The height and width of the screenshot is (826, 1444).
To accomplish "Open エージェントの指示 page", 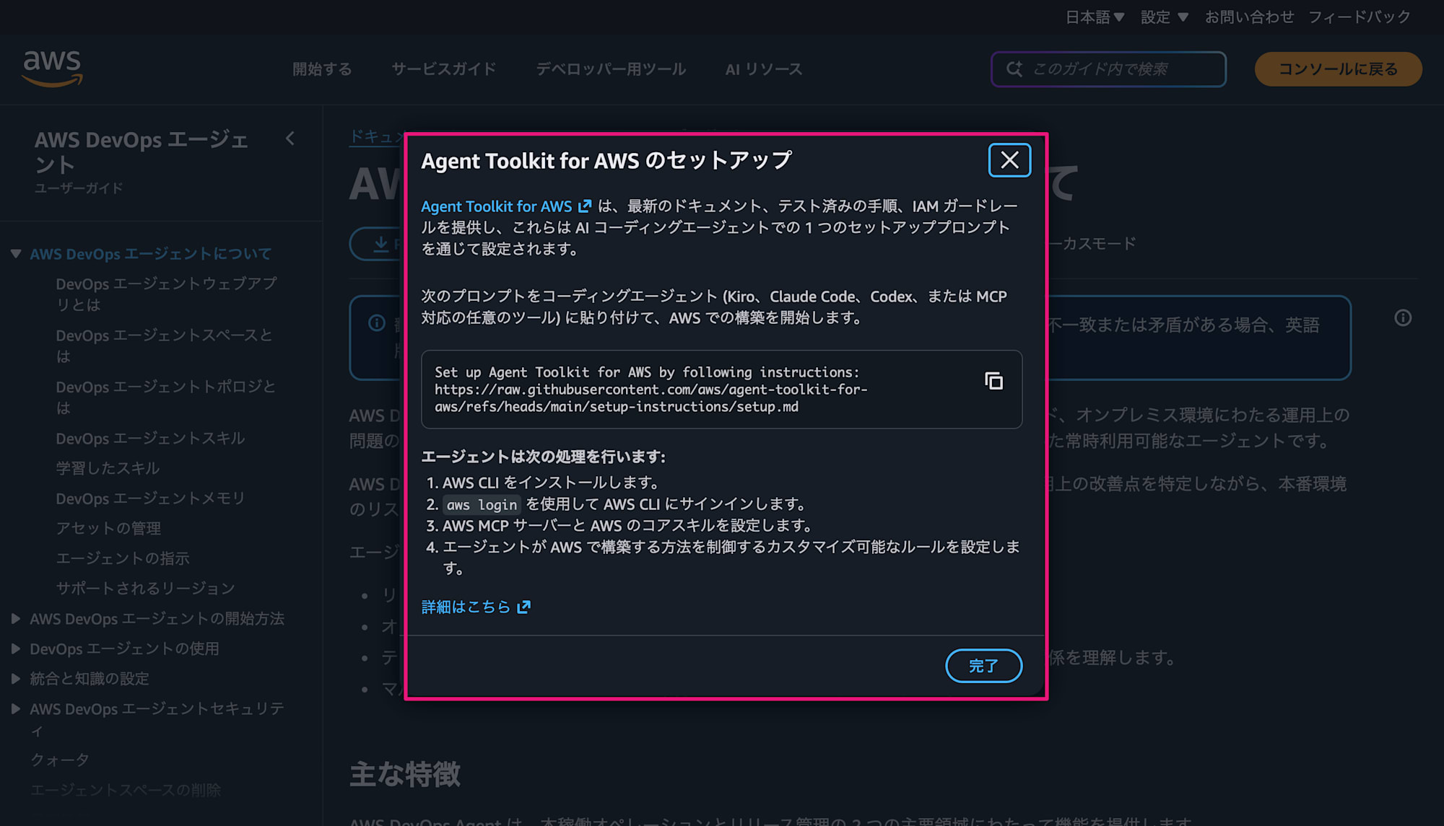I will click(123, 558).
